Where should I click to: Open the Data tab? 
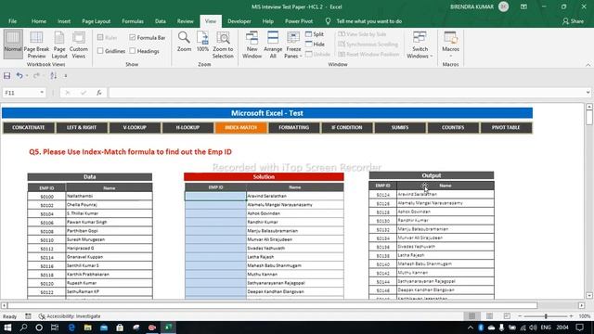pos(161,21)
